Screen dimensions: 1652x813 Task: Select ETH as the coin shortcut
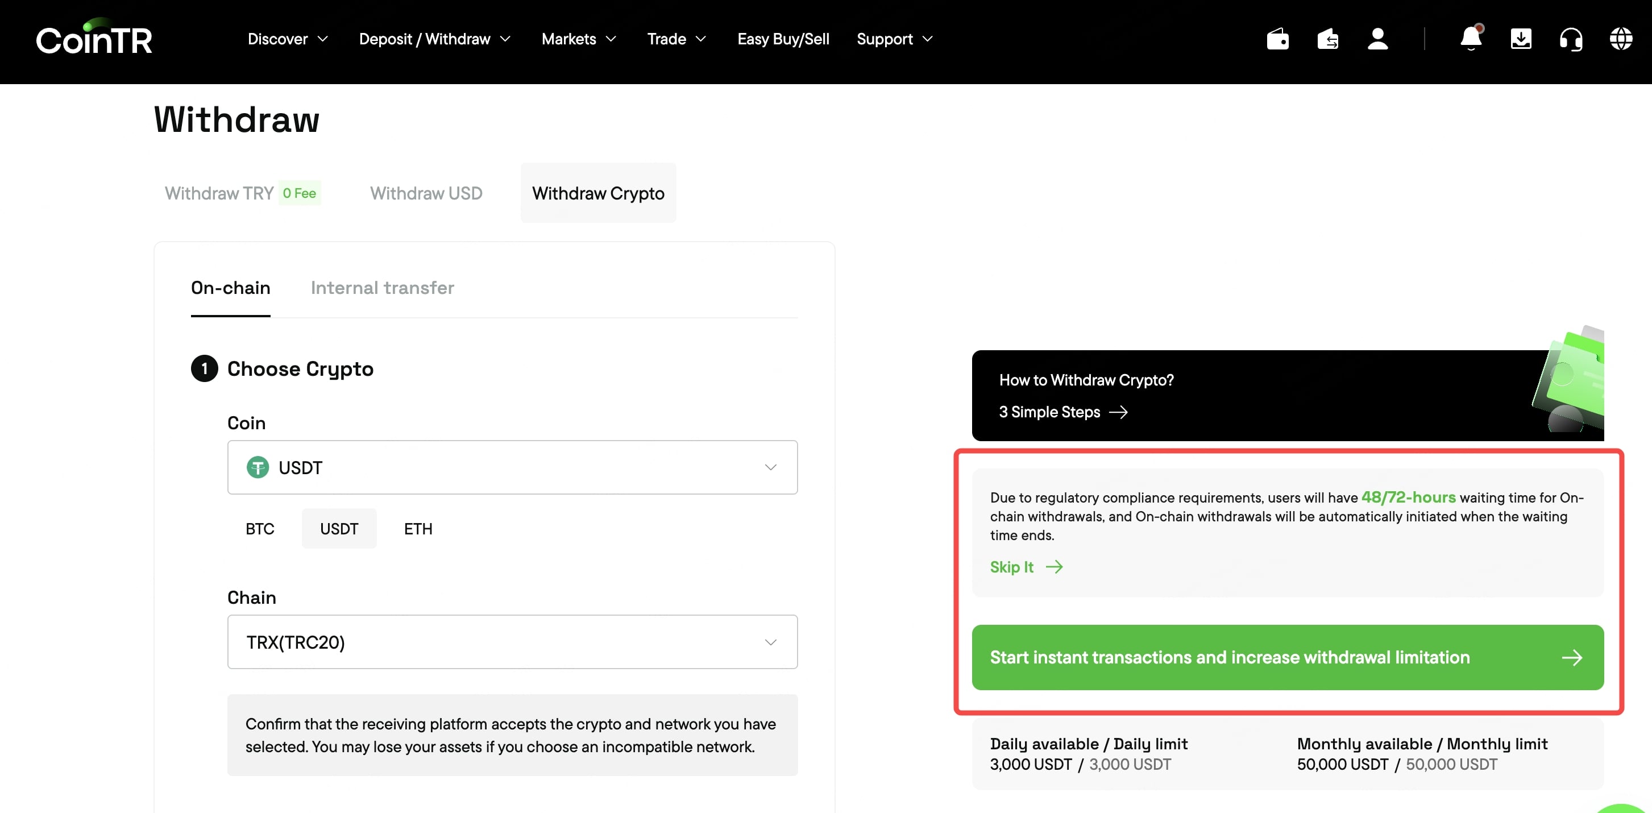[x=418, y=528]
